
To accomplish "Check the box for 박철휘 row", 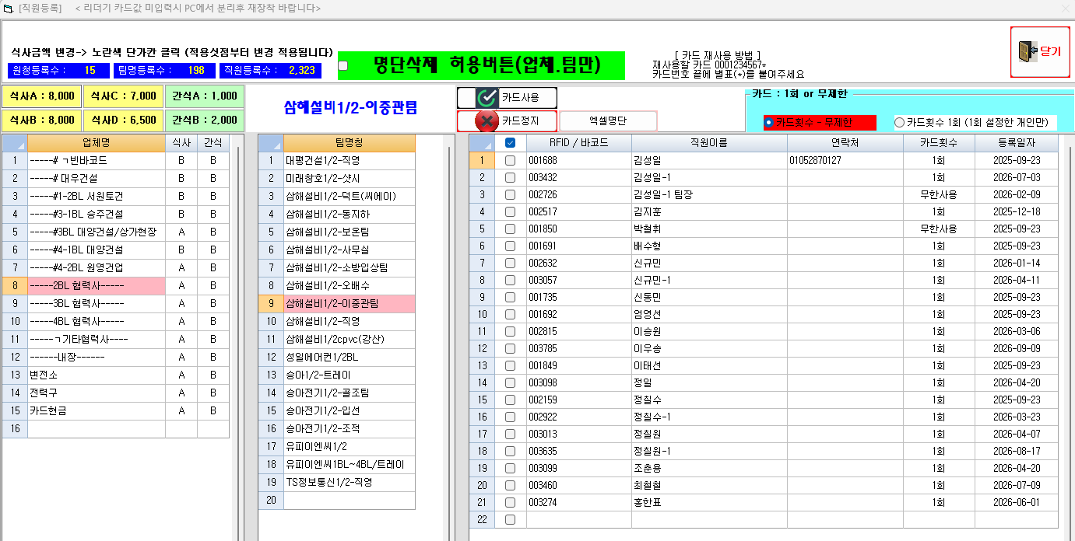I will tap(511, 229).
